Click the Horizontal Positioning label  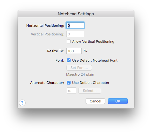coord(45,26)
